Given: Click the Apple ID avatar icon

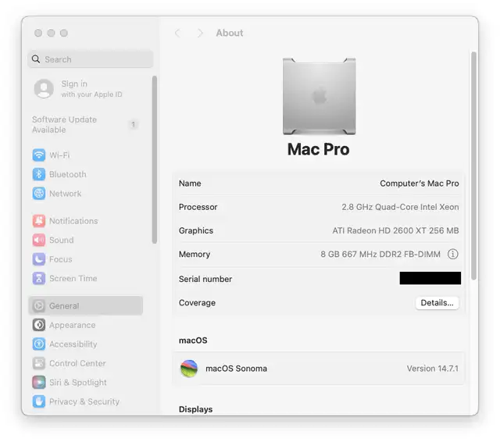Looking at the screenshot, I should 44,88.
